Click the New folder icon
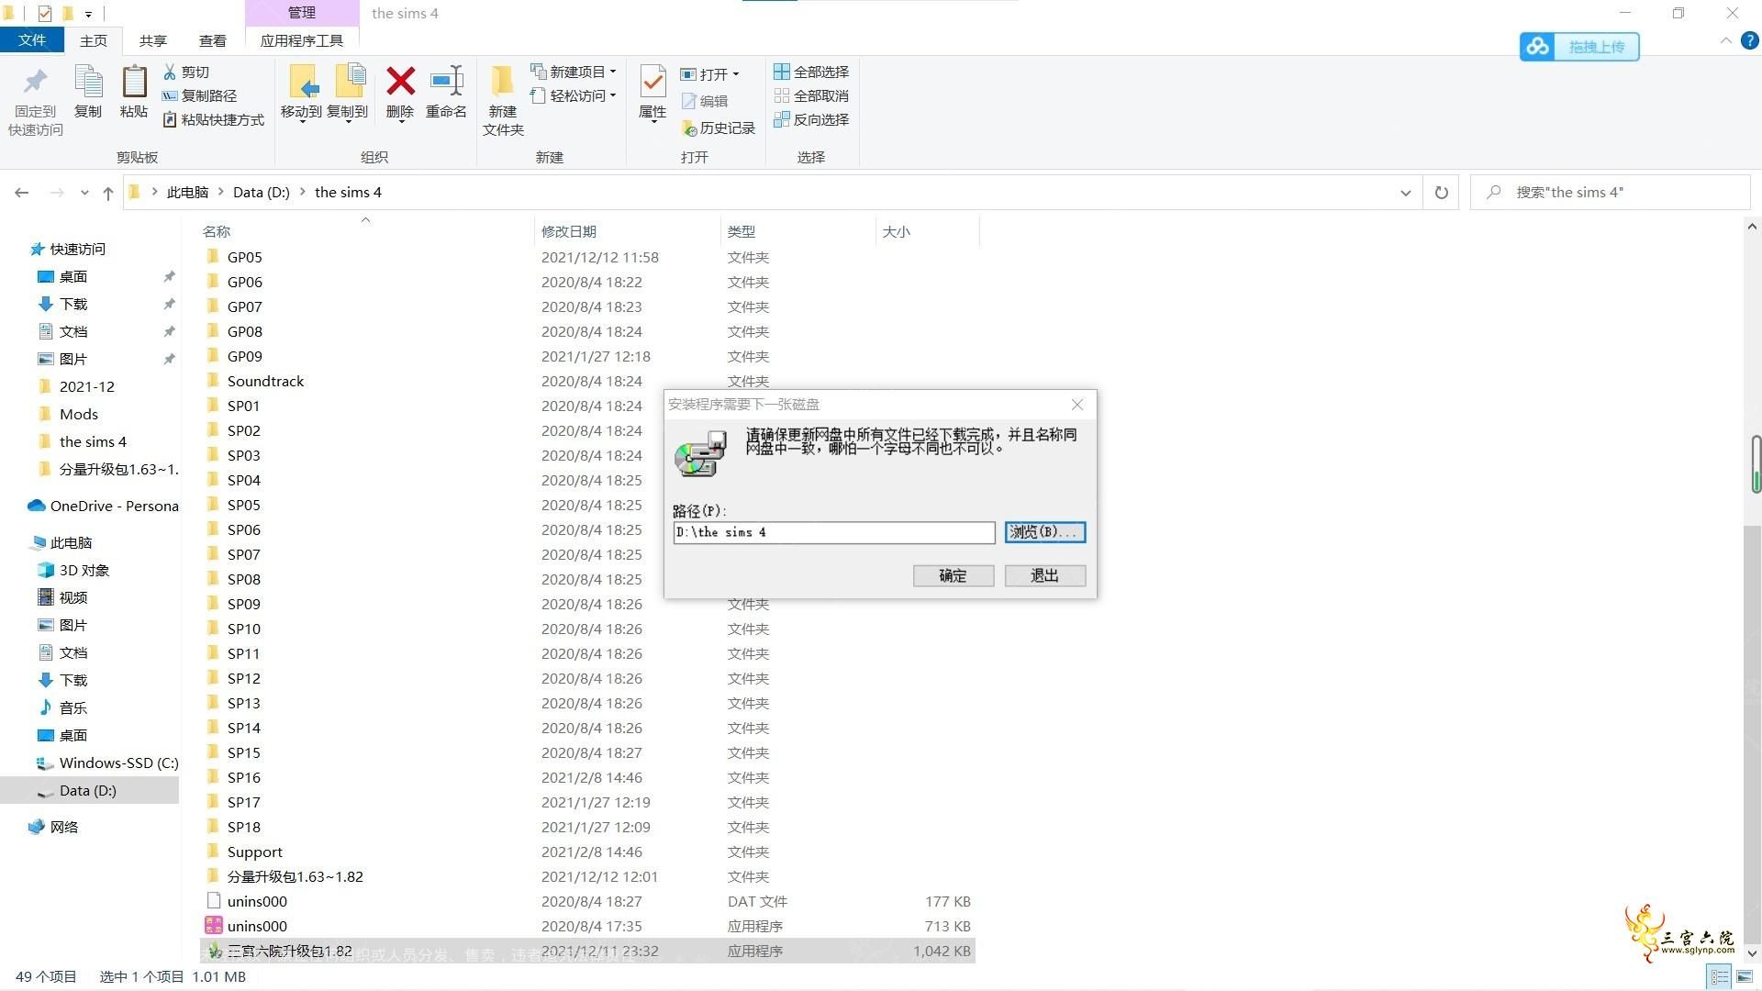Image resolution: width=1762 pixels, height=991 pixels. tap(502, 83)
